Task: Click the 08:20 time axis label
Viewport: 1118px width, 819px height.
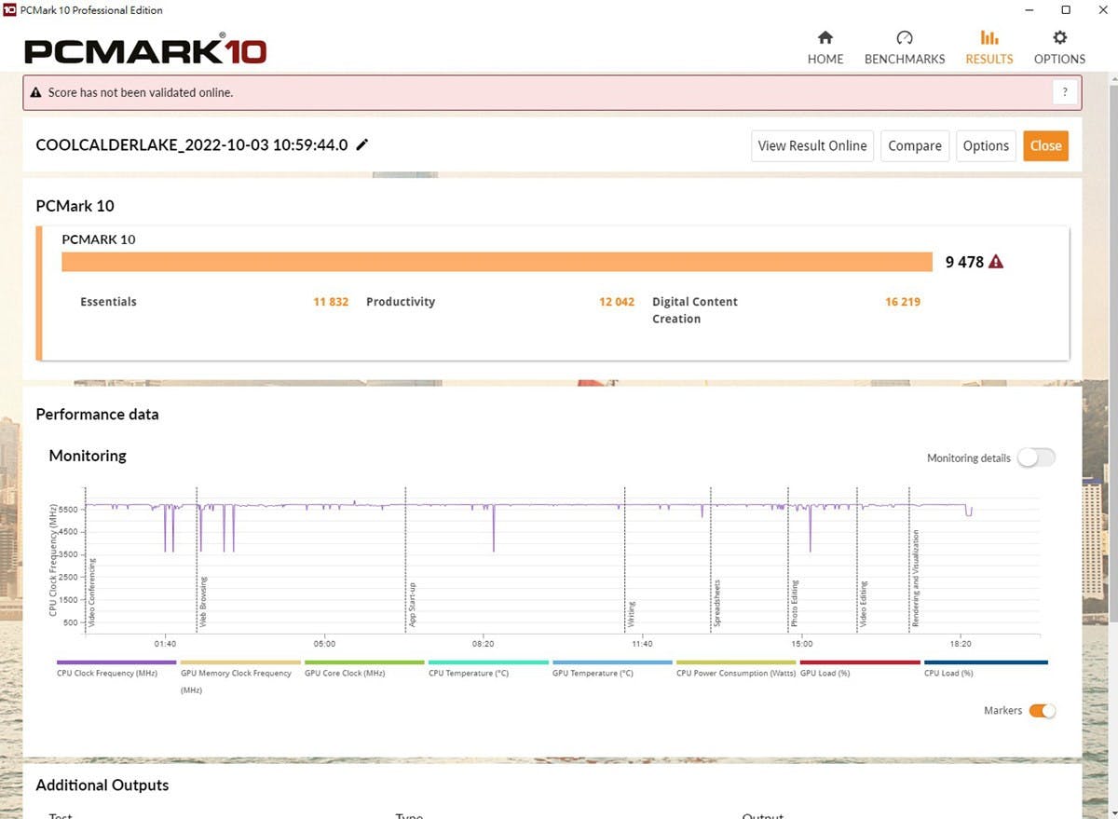Action: coord(483,644)
